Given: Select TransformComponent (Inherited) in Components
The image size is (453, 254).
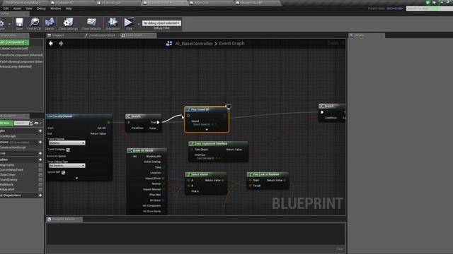Looking at the screenshot, I should coord(21,55).
